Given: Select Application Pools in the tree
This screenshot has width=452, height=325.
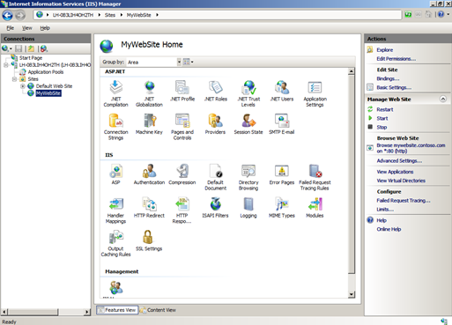Looking at the screenshot, I should tap(46, 72).
